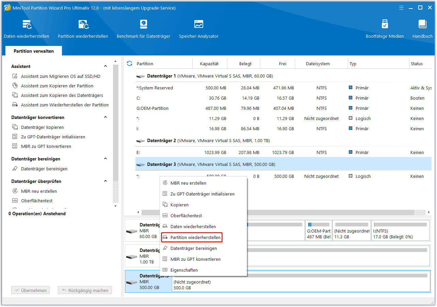437x307 pixels.
Task: Launch Benchmark für Datenträger tool
Action: (143, 29)
